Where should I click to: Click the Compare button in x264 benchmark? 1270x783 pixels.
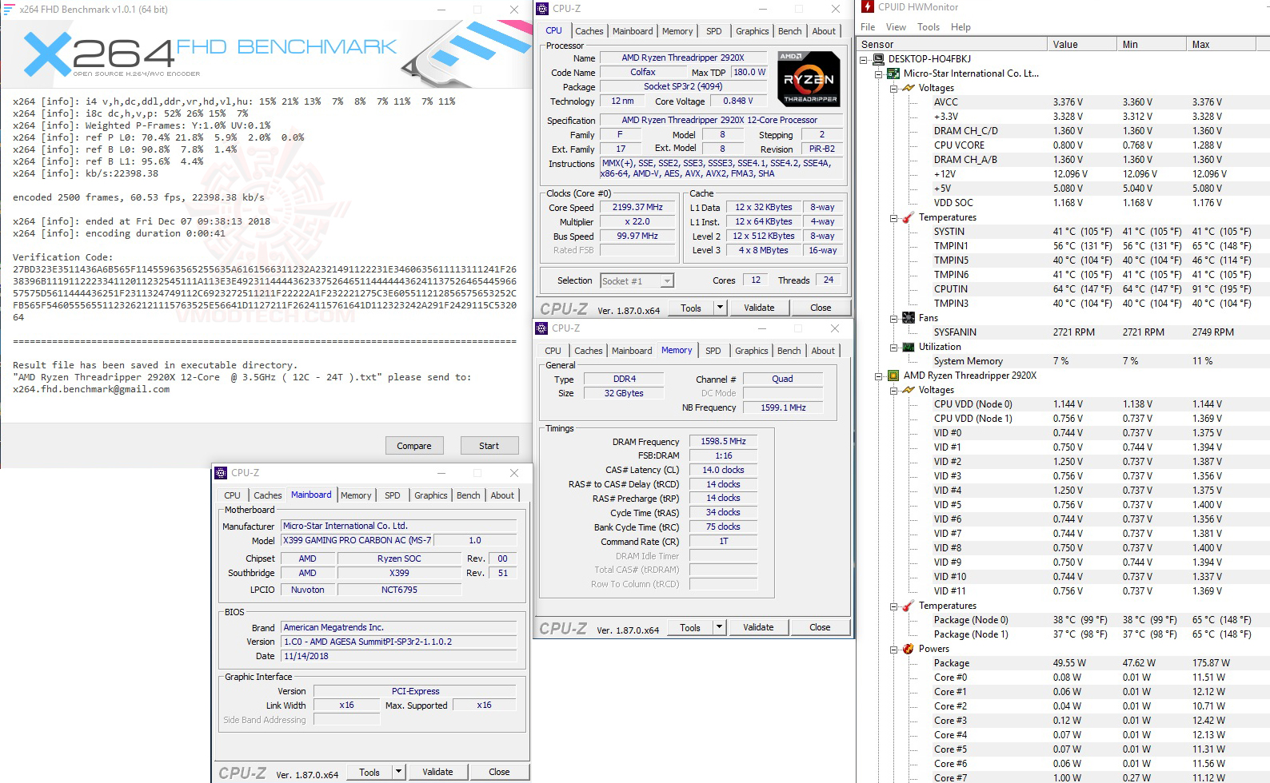(x=414, y=446)
